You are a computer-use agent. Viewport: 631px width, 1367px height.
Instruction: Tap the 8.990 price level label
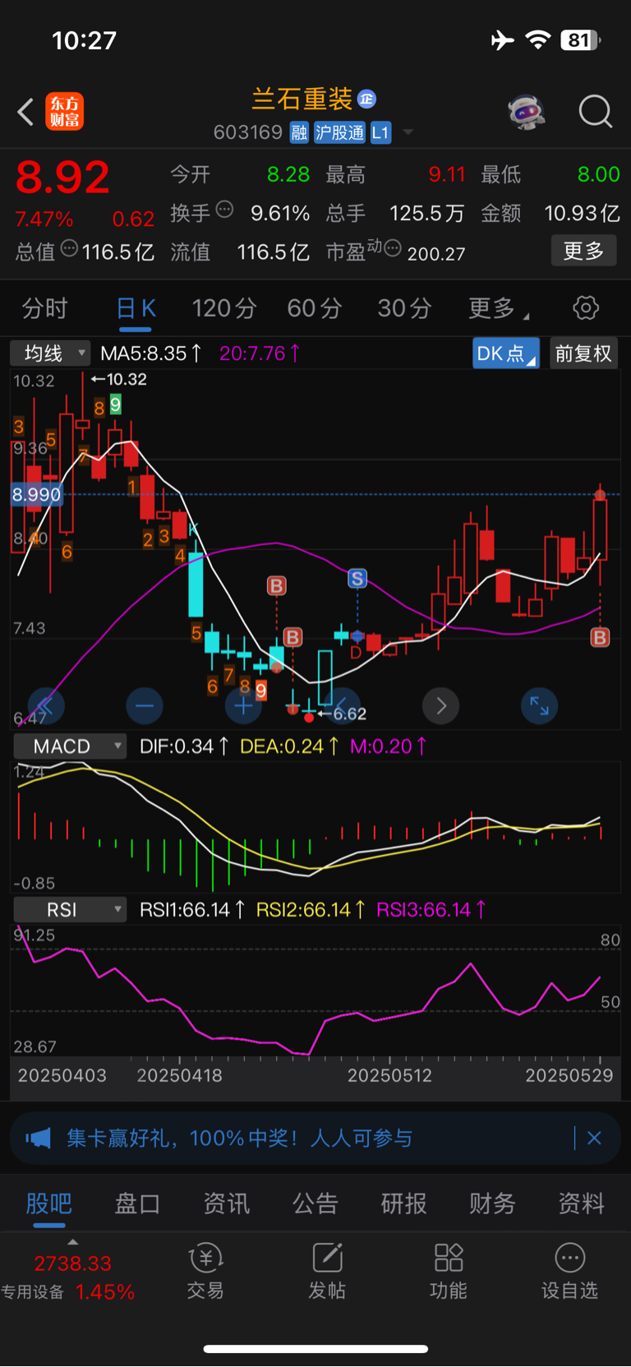[36, 494]
